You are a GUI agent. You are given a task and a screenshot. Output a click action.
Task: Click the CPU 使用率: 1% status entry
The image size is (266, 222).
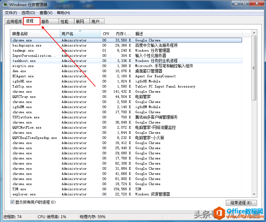[52, 217]
